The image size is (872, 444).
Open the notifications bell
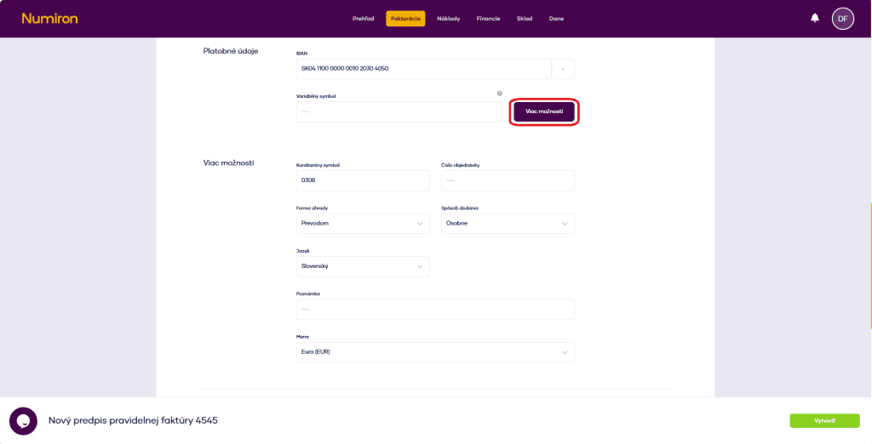[x=815, y=18]
